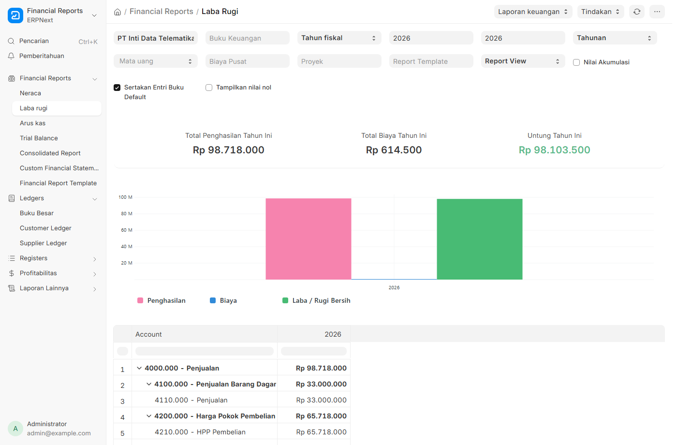Open Arus kas report
The width and height of the screenshot is (677, 445).
point(57,123)
